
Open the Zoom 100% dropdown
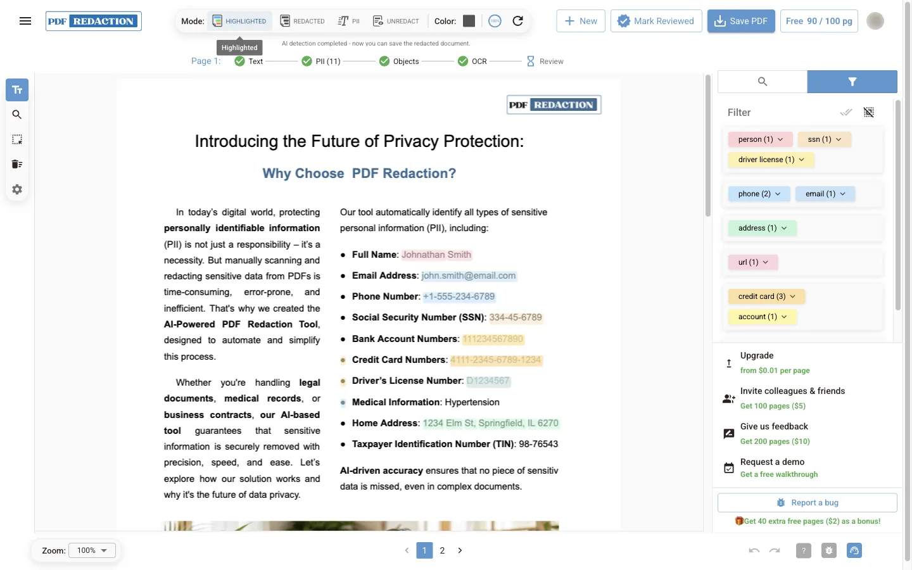pyautogui.click(x=92, y=550)
